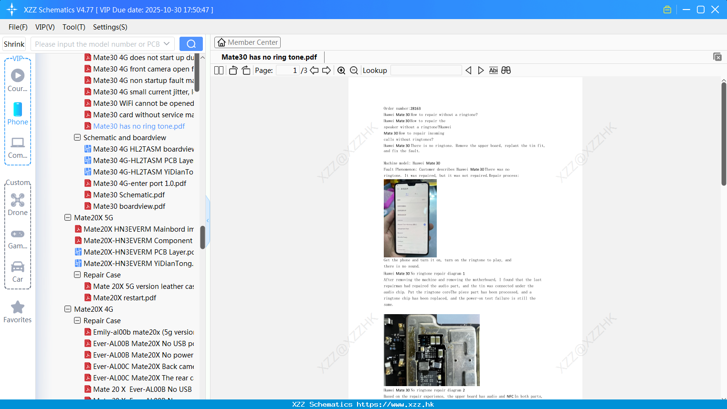This screenshot has height=409, width=727.
Task: Go to previous page arrow
Action: (x=314, y=71)
